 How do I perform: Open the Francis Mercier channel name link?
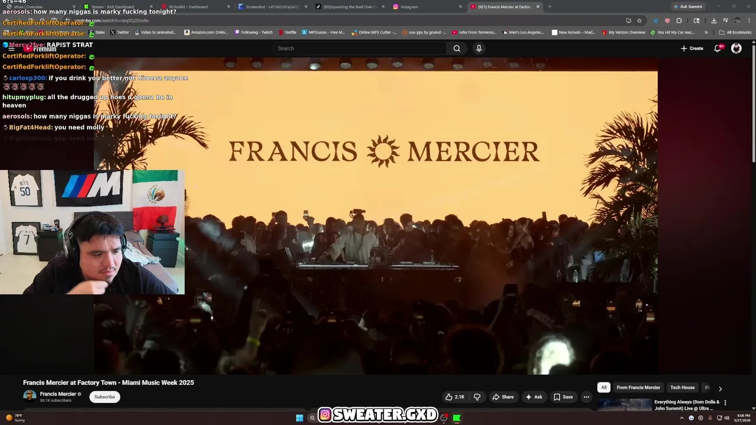tap(58, 394)
